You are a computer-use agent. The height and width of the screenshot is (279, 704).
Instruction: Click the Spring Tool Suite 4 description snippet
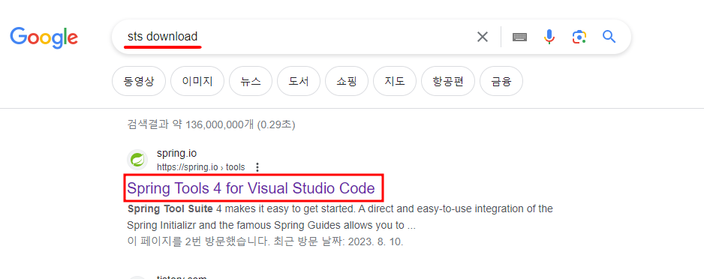(x=340, y=217)
